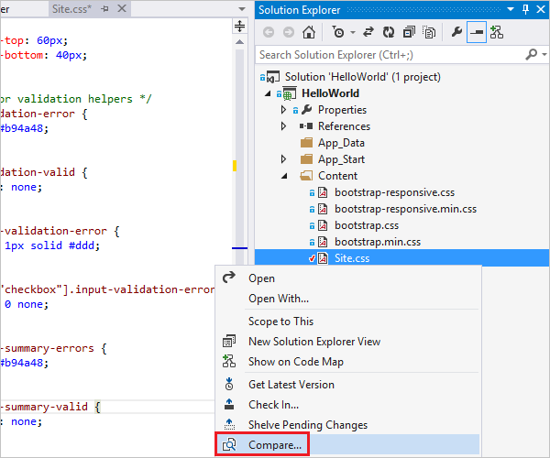Select the Properties tree item

click(x=342, y=110)
